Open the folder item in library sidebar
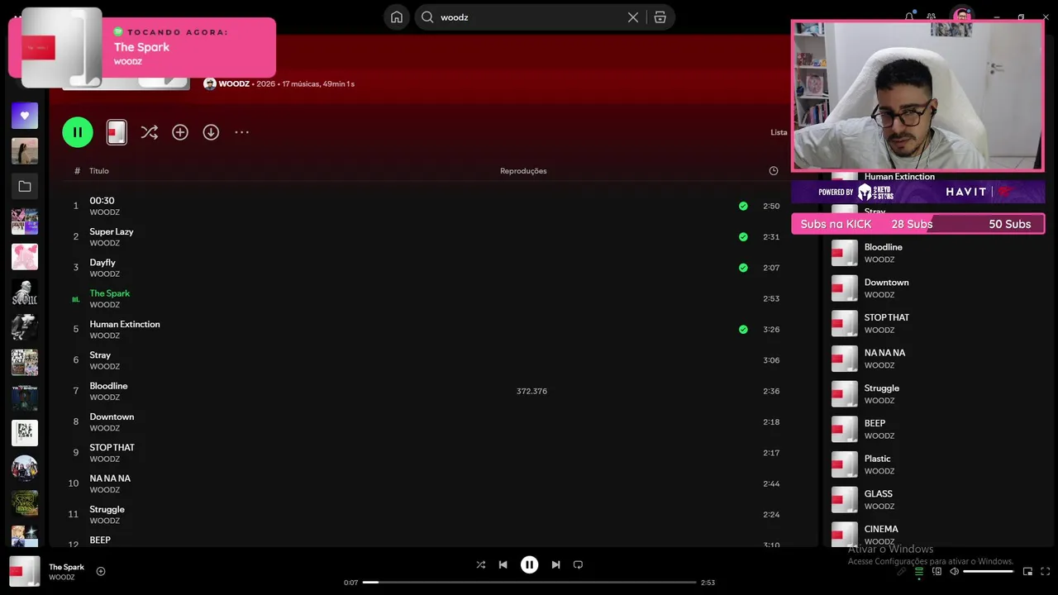The height and width of the screenshot is (595, 1058). 25,187
